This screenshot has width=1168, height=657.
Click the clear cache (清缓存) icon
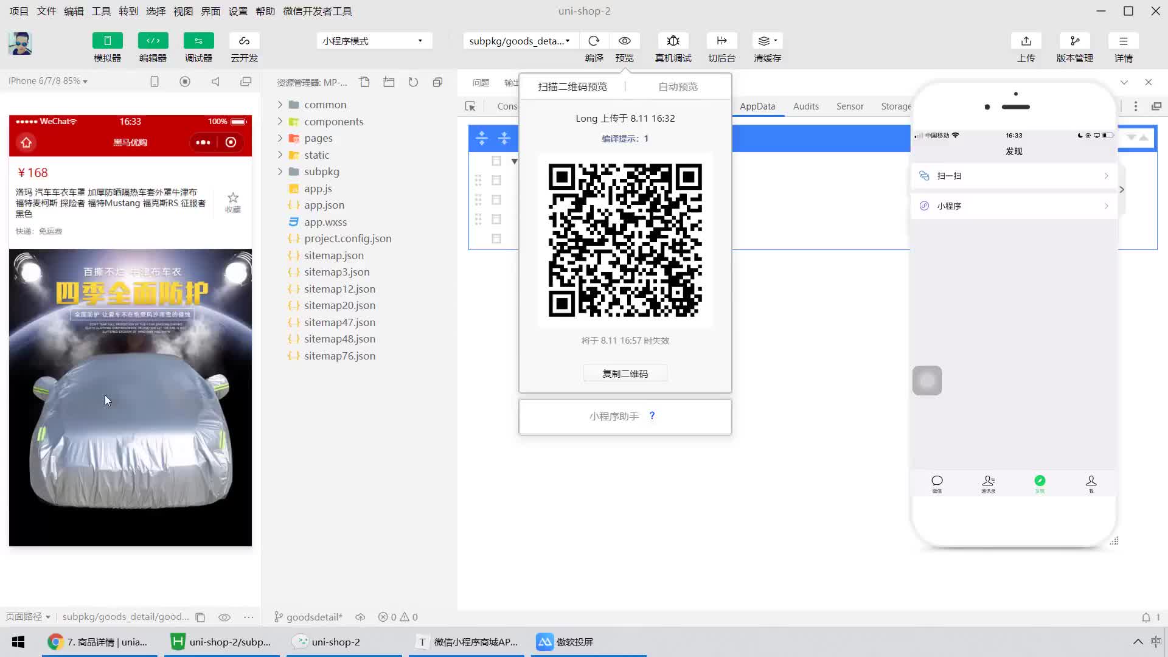tap(767, 41)
